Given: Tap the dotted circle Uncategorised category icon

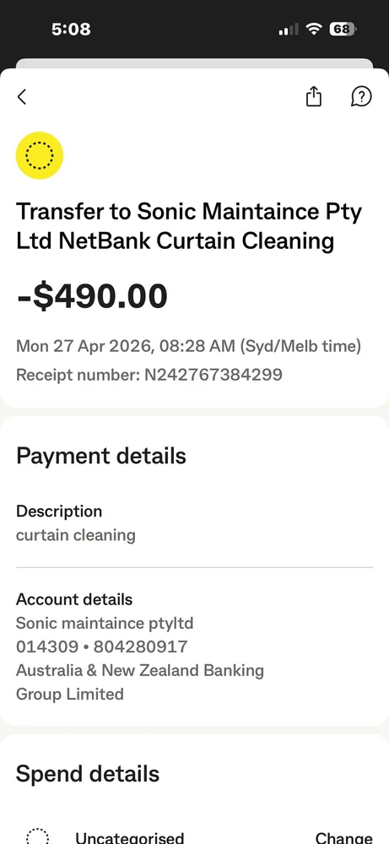Looking at the screenshot, I should pyautogui.click(x=38, y=836).
